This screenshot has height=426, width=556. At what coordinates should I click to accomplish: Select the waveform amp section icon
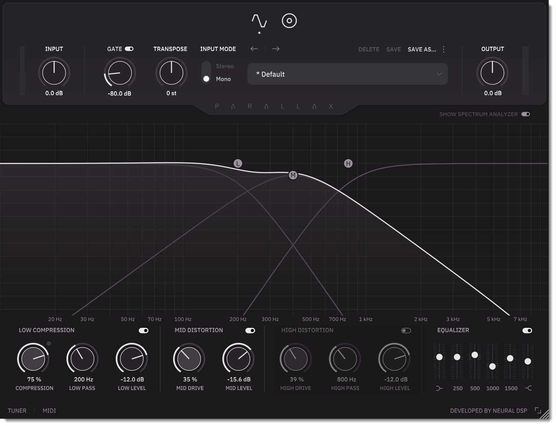coord(259,21)
